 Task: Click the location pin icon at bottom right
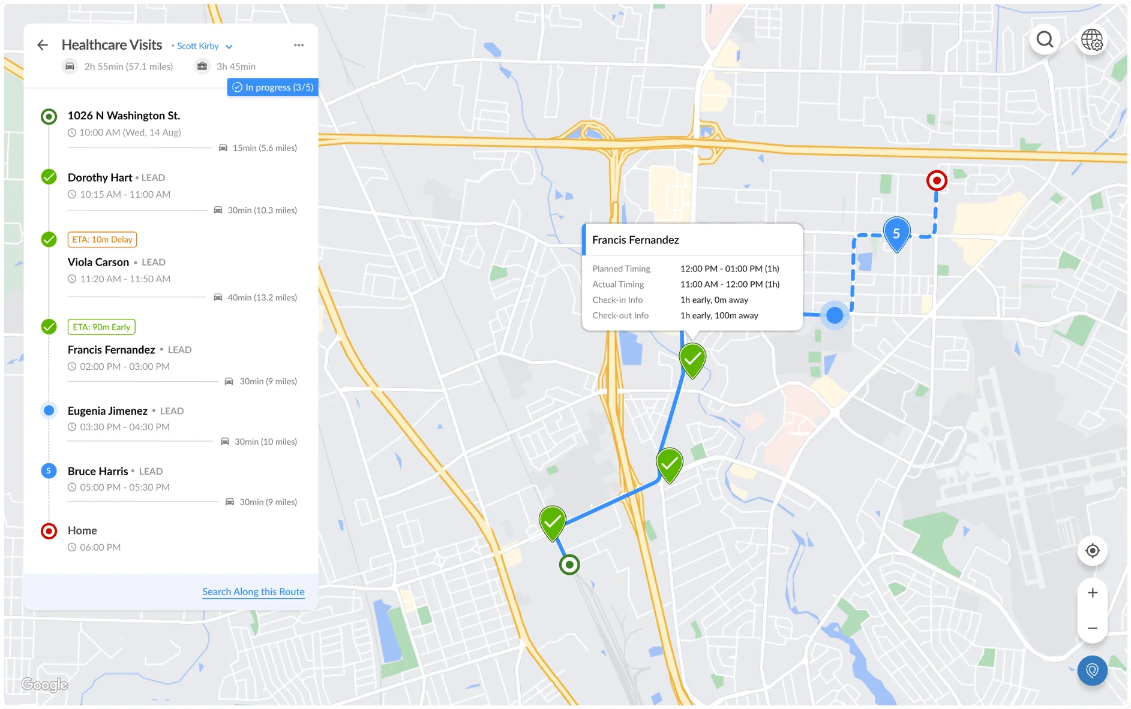[x=1092, y=671]
